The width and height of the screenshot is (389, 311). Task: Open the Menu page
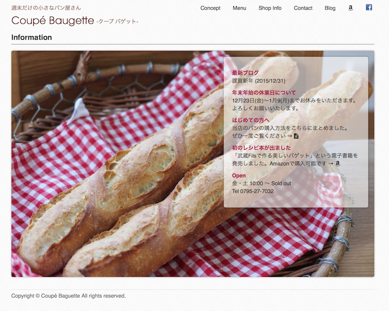point(239,8)
